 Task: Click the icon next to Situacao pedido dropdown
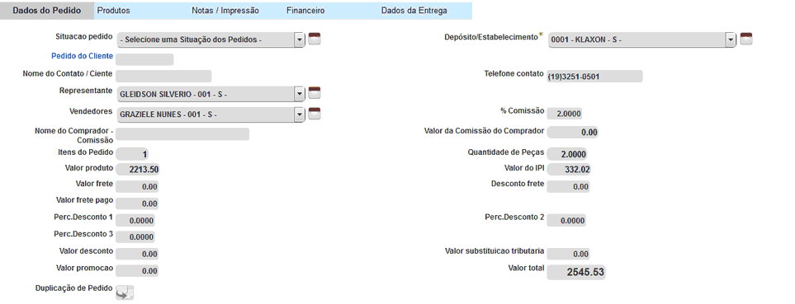coord(315,39)
